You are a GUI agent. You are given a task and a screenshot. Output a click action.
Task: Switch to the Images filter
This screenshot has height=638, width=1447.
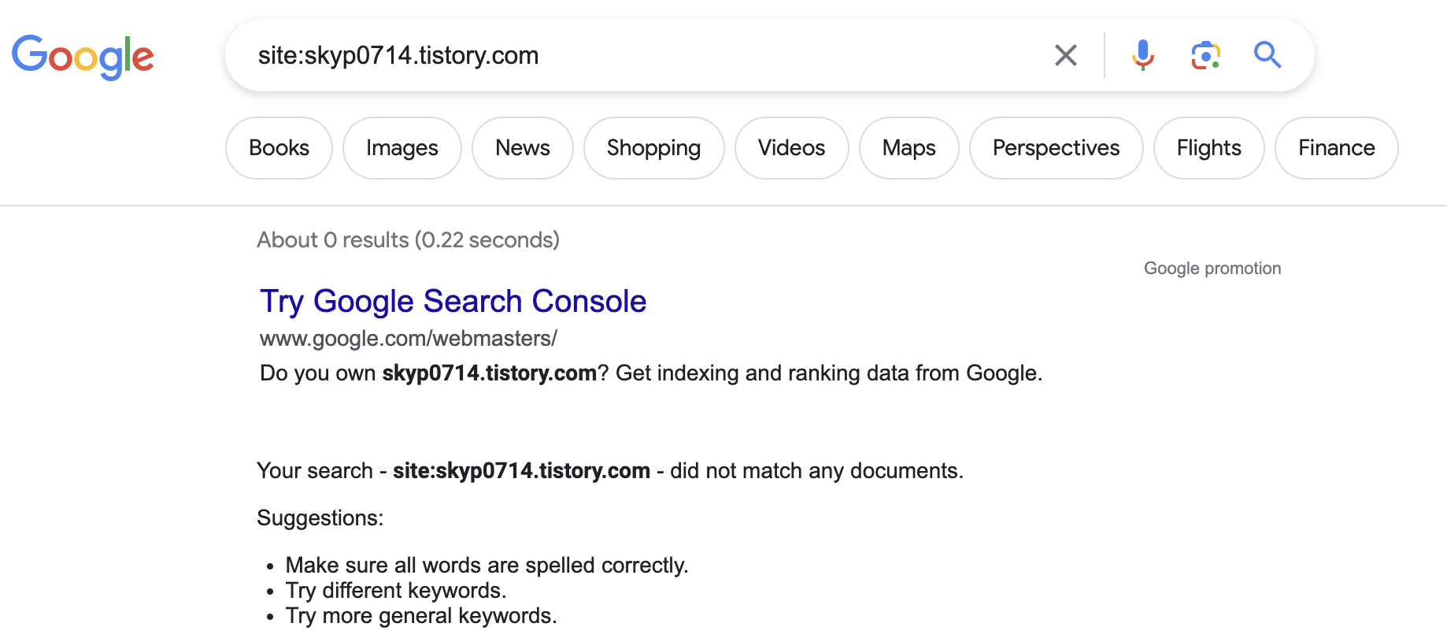(402, 148)
